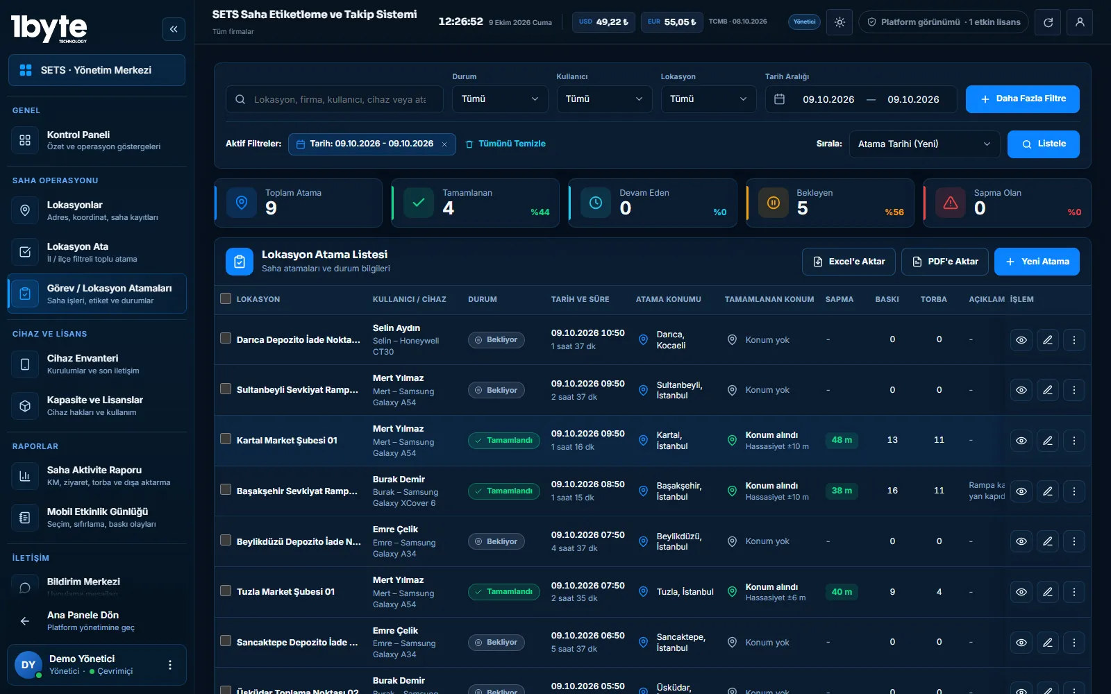This screenshot has height=694, width=1111.
Task: Click the refresh icon in the top bar
Action: 1048,22
